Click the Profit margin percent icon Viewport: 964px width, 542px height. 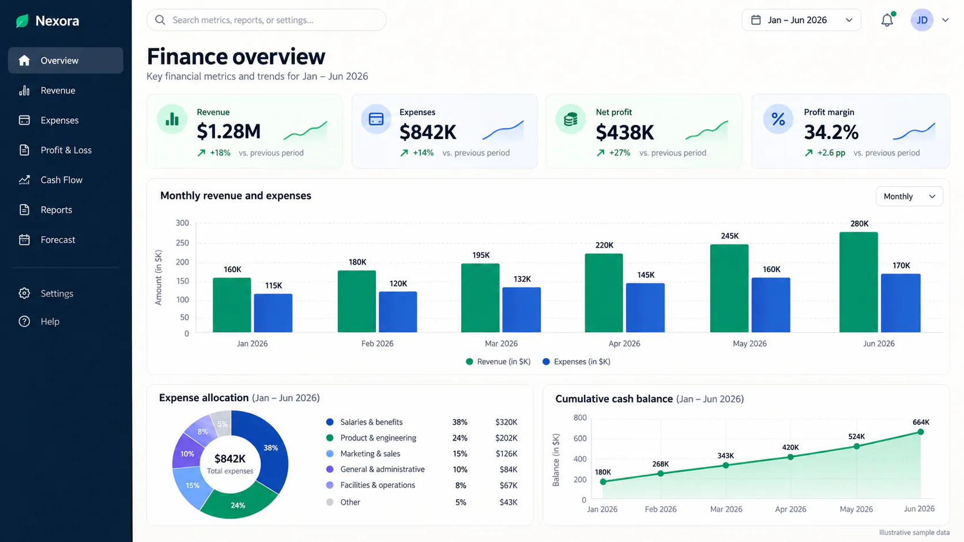tap(778, 119)
